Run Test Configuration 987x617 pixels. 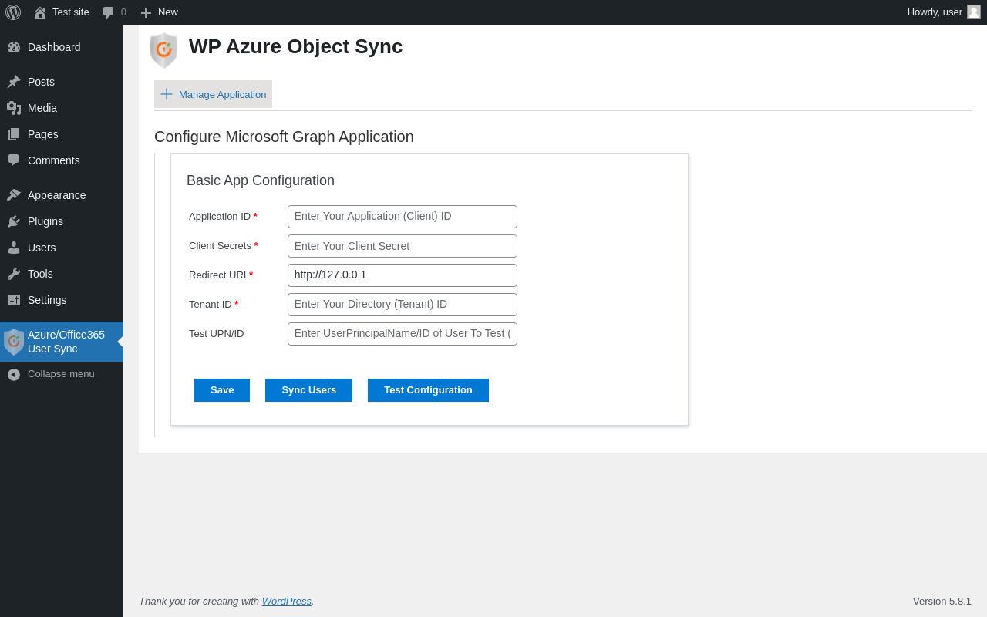pyautogui.click(x=428, y=390)
